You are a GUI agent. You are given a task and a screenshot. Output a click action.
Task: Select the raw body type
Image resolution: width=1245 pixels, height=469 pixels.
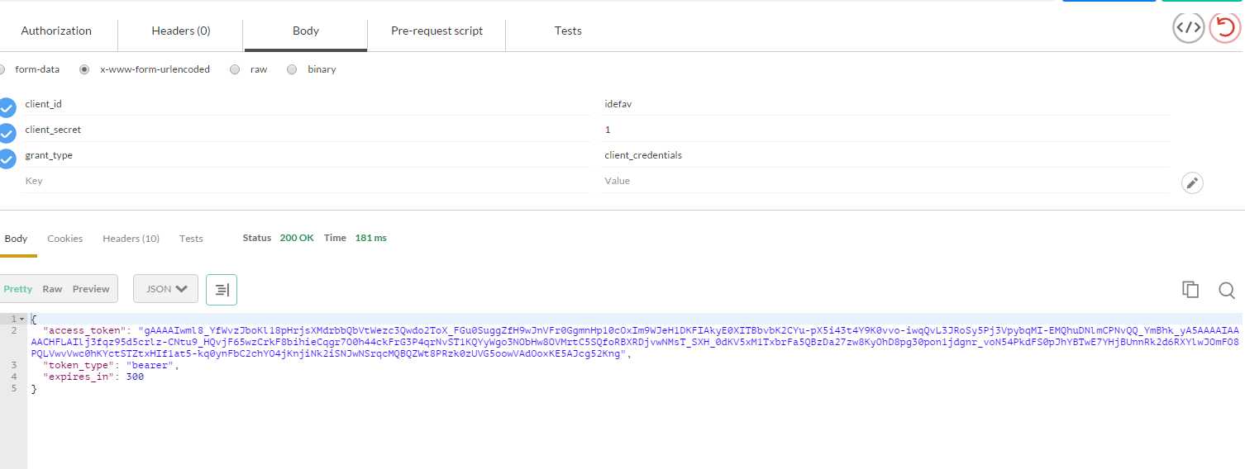pyautogui.click(x=235, y=69)
